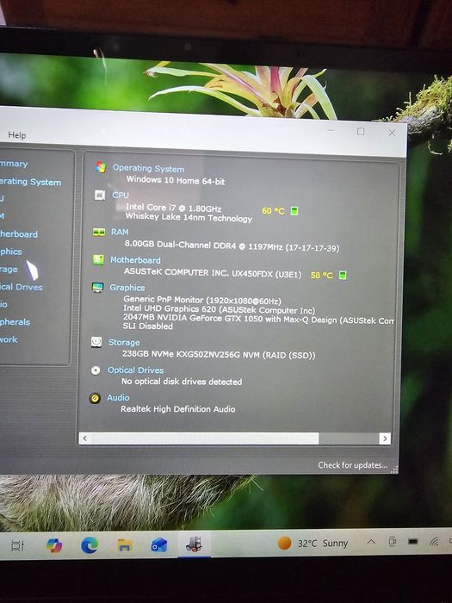Open the Optical Drives heading link
The height and width of the screenshot is (603, 452).
pos(136,370)
